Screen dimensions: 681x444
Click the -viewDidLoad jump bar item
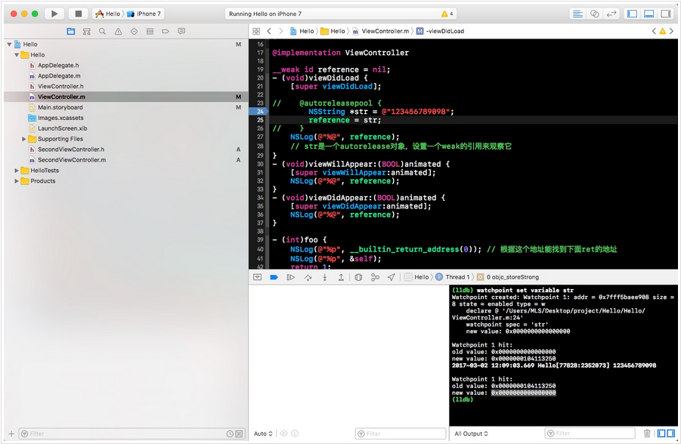click(x=444, y=31)
